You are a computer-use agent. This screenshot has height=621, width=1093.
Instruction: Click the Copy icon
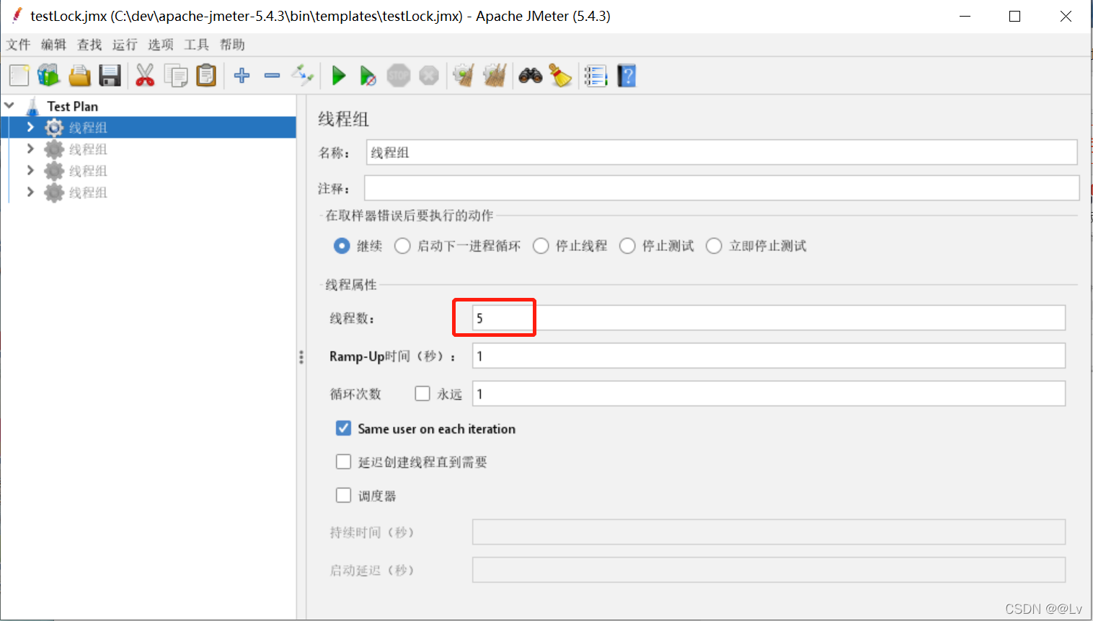175,76
